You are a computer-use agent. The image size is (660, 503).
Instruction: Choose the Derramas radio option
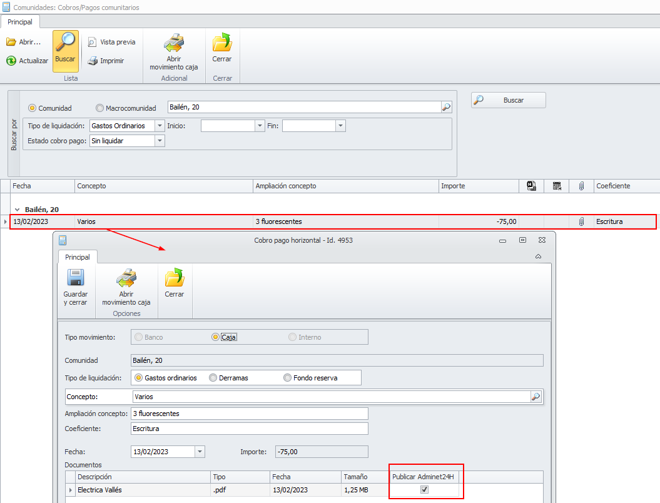(x=213, y=378)
